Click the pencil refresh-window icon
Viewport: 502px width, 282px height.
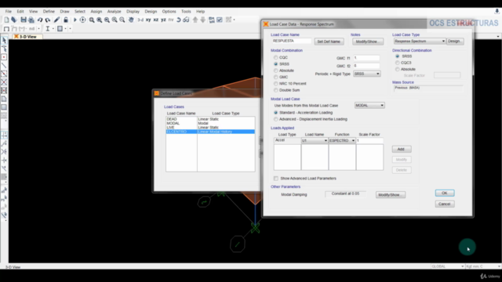(x=56, y=20)
